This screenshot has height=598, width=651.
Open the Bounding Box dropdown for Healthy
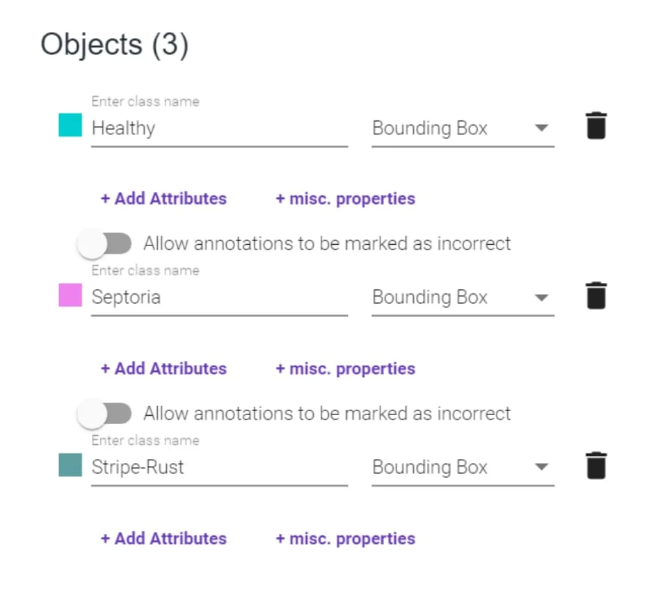point(463,129)
